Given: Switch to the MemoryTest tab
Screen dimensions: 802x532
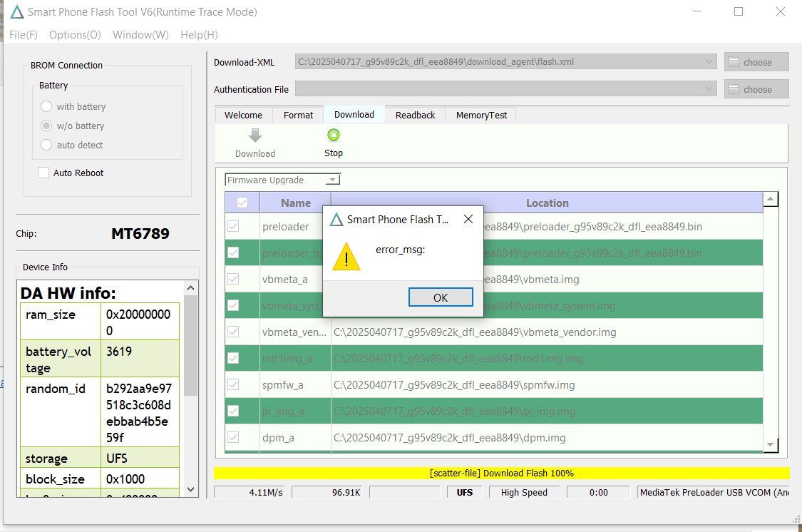Looking at the screenshot, I should pyautogui.click(x=481, y=115).
